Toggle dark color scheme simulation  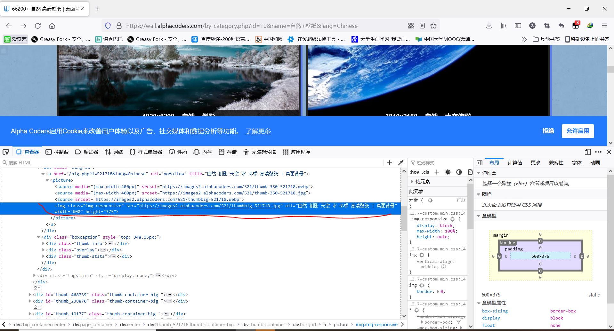tap(459, 172)
